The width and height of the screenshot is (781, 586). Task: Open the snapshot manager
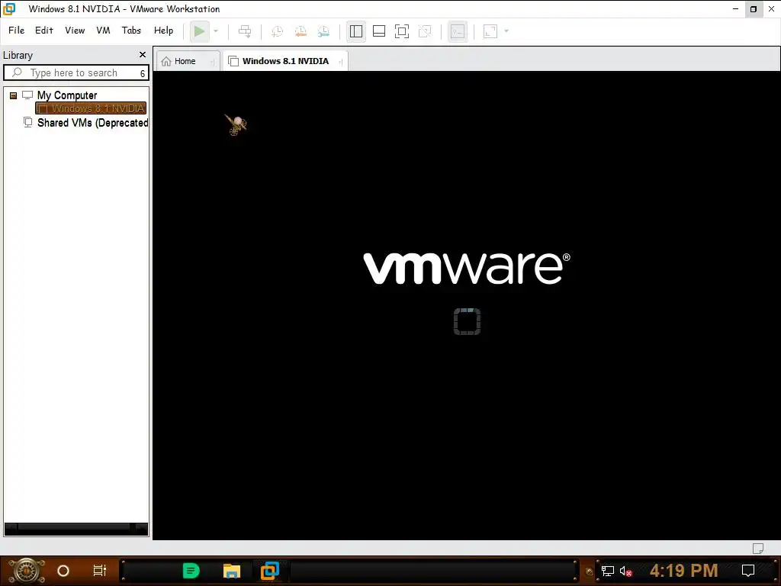pyautogui.click(x=323, y=31)
